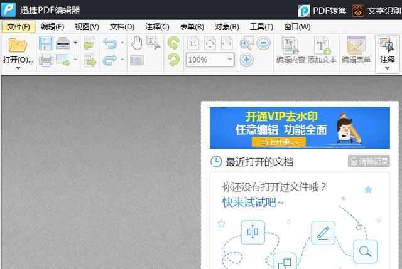Image resolution: width=402 pixels, height=269 pixels.
Task: Click the Edit Content (编辑内容) tool
Action: pyautogui.click(x=290, y=50)
